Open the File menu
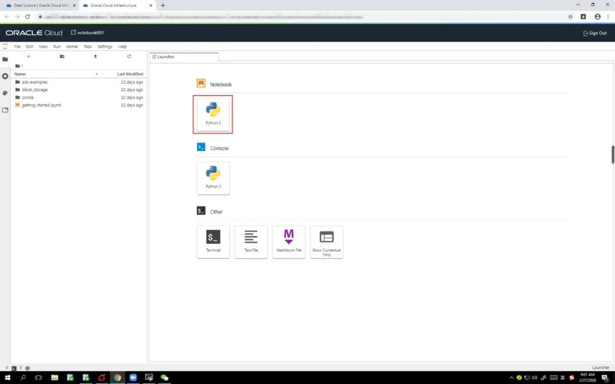 17,46
